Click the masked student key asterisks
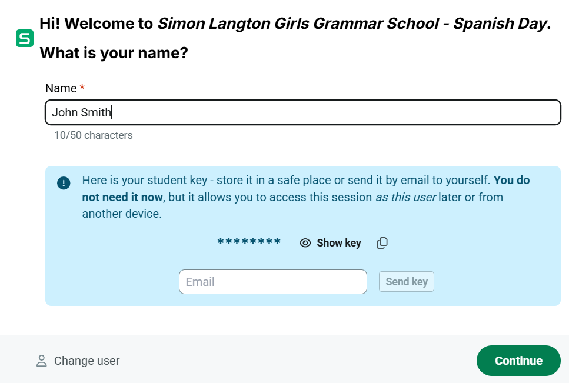Screen dimensions: 569x383 249,243
